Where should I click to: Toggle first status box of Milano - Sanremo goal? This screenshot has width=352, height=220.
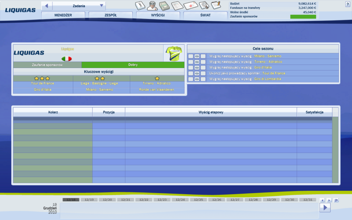point(190,56)
